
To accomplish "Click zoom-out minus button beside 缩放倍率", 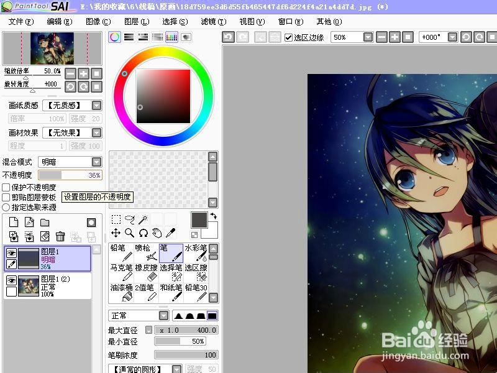I will (x=71, y=74).
